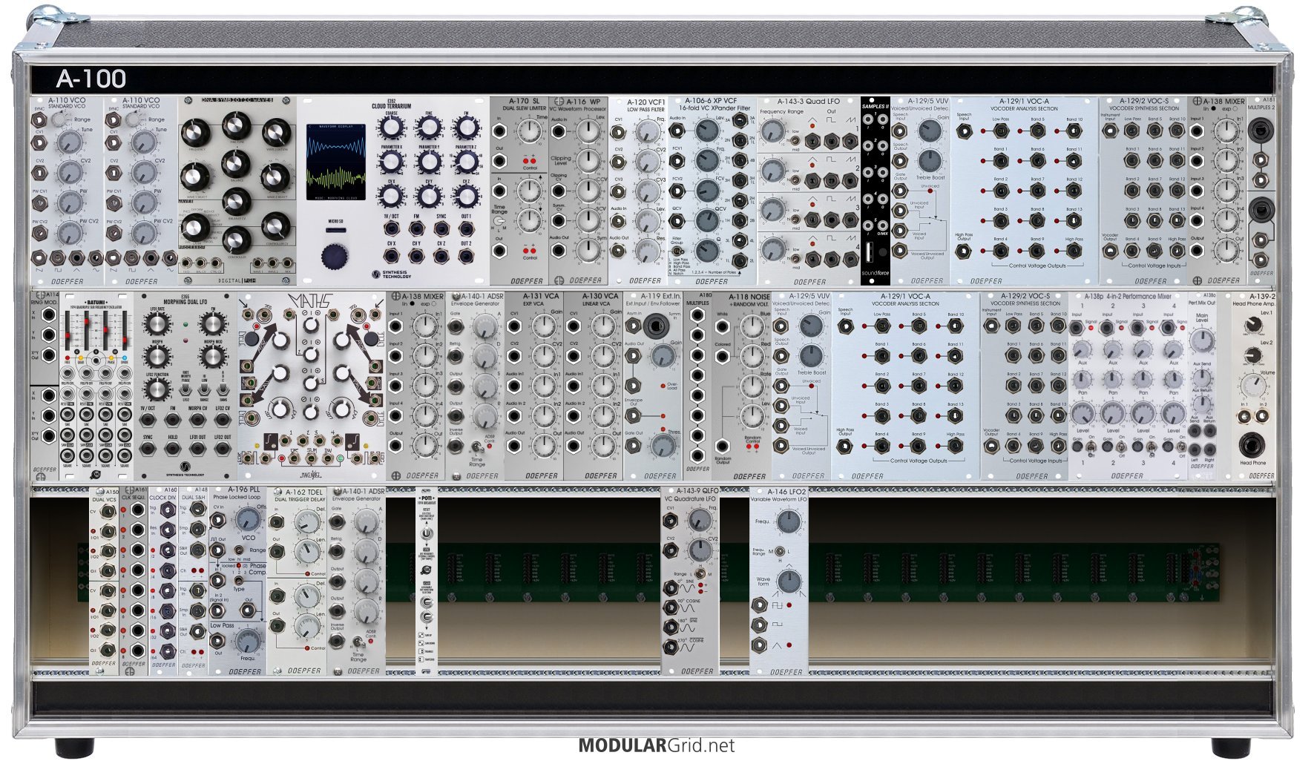Screen dimensions: 1314x761
Task: Click the 1V/OCT jack on E355
Action: pos(148,421)
